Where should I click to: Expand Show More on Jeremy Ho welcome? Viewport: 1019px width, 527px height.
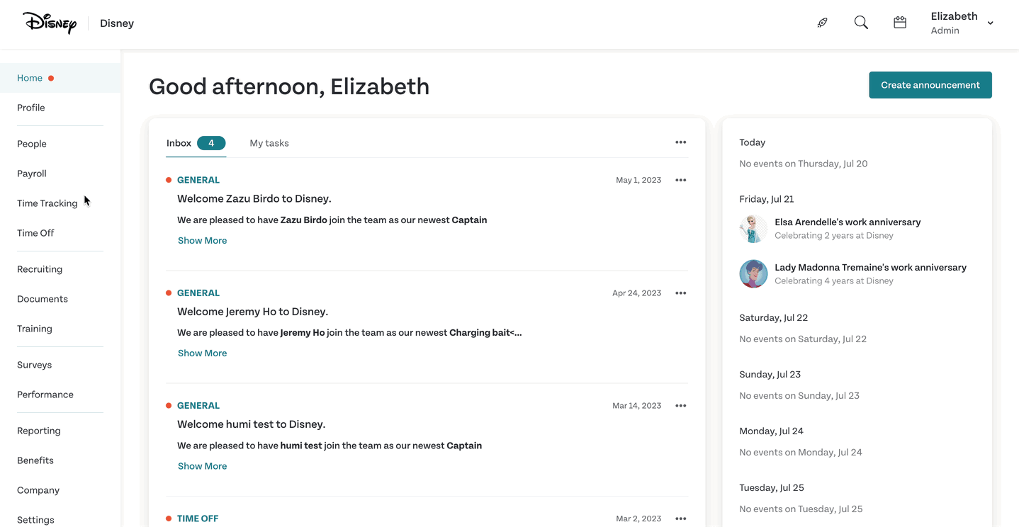202,353
